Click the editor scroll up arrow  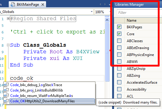107,20
